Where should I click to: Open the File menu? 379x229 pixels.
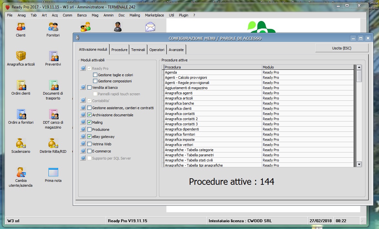coord(10,15)
